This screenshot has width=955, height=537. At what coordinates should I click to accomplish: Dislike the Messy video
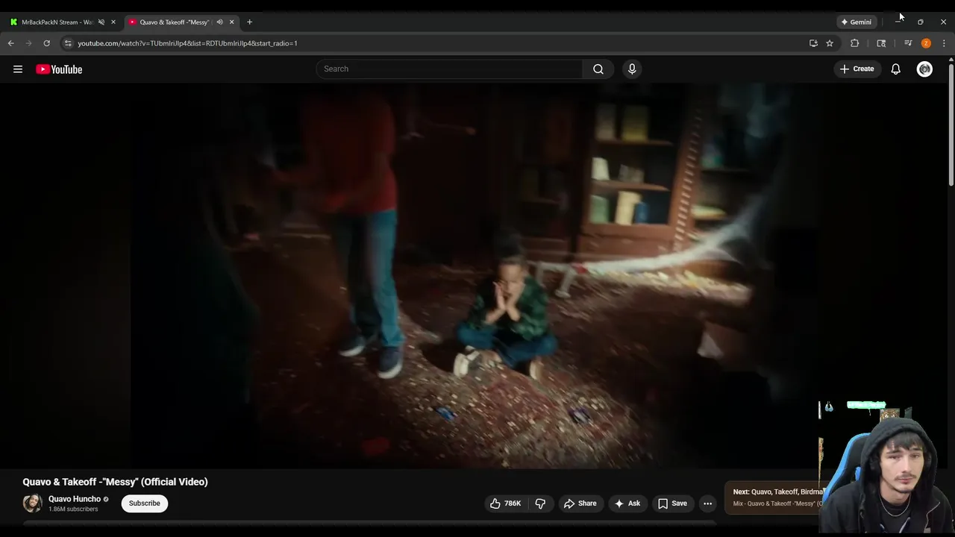point(540,503)
